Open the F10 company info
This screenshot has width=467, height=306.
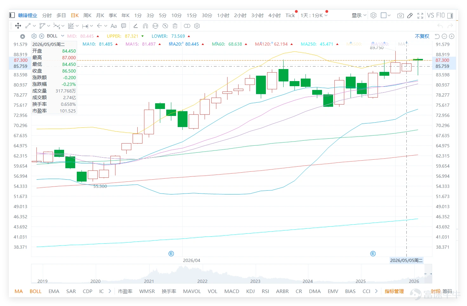coord(440,15)
